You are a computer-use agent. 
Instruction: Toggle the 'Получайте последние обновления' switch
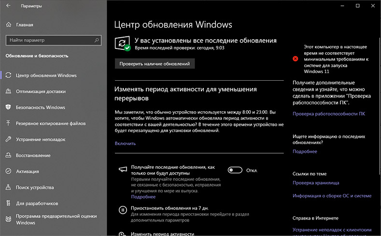tap(235, 170)
